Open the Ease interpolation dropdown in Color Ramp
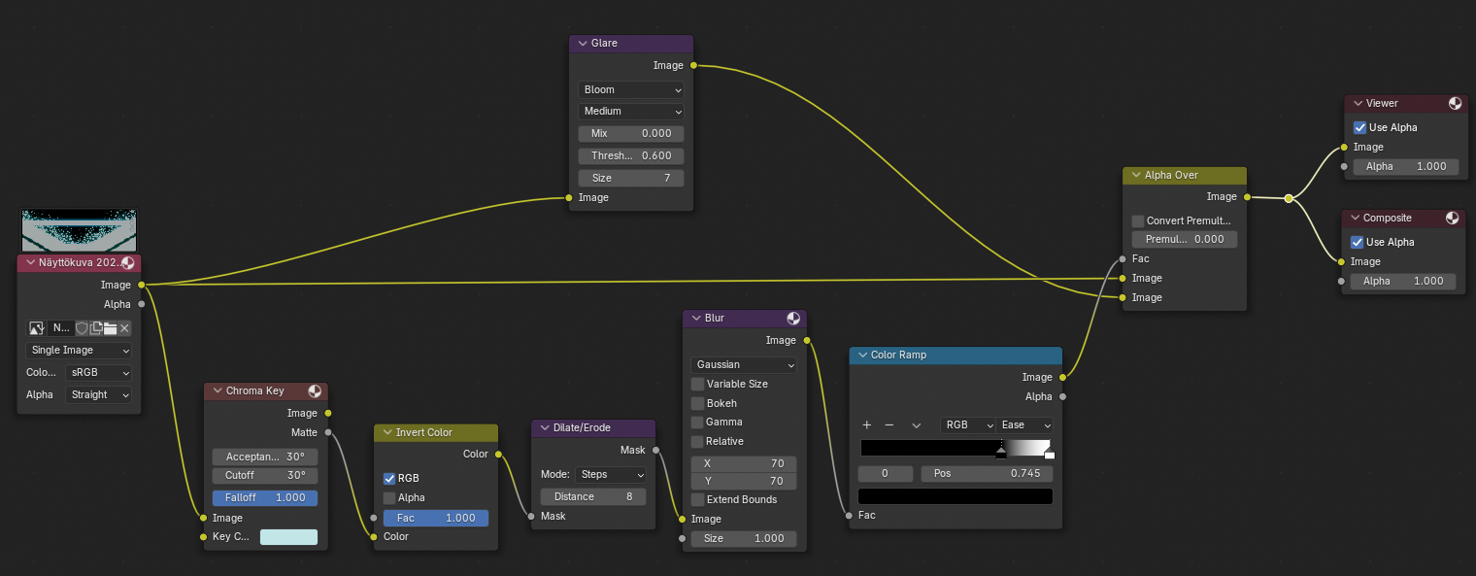The image size is (1476, 576). tap(1025, 425)
